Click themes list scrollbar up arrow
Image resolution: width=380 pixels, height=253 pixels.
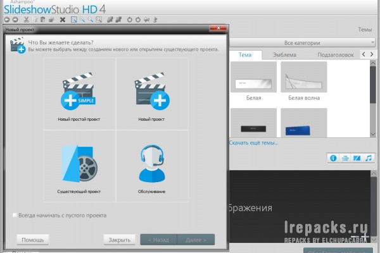373,63
